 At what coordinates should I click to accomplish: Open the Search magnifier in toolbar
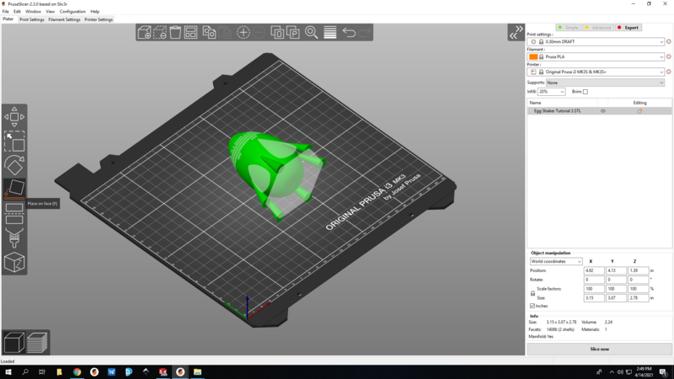click(x=311, y=32)
